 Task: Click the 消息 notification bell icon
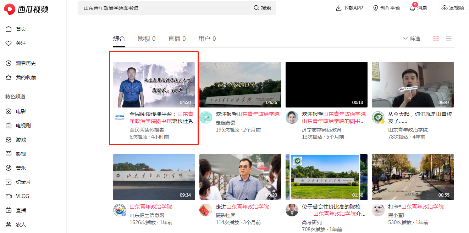[412, 8]
